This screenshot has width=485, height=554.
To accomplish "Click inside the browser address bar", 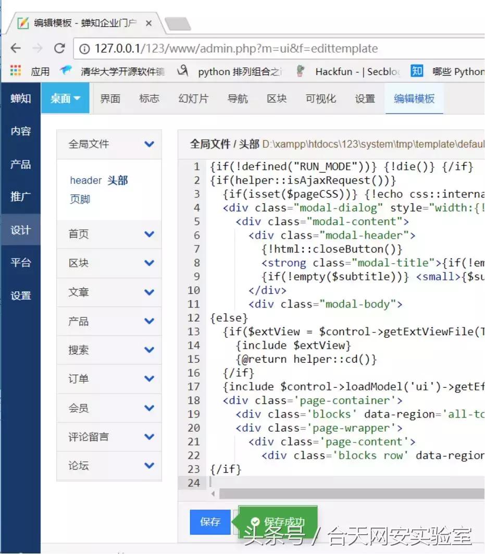I will pyautogui.click(x=234, y=48).
